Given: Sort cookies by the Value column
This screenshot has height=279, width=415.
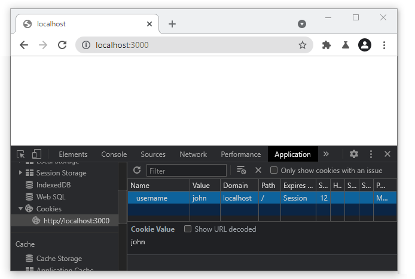Looking at the screenshot, I should [205, 186].
